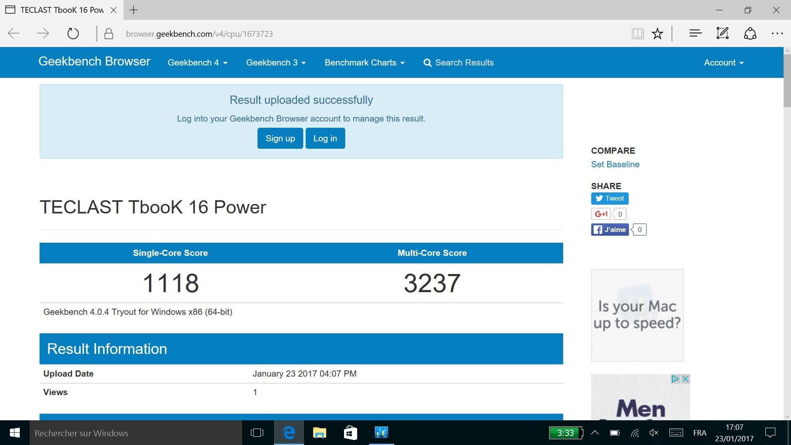Click the Google +1 button
Viewport: 791px width, 445px height.
coord(601,214)
